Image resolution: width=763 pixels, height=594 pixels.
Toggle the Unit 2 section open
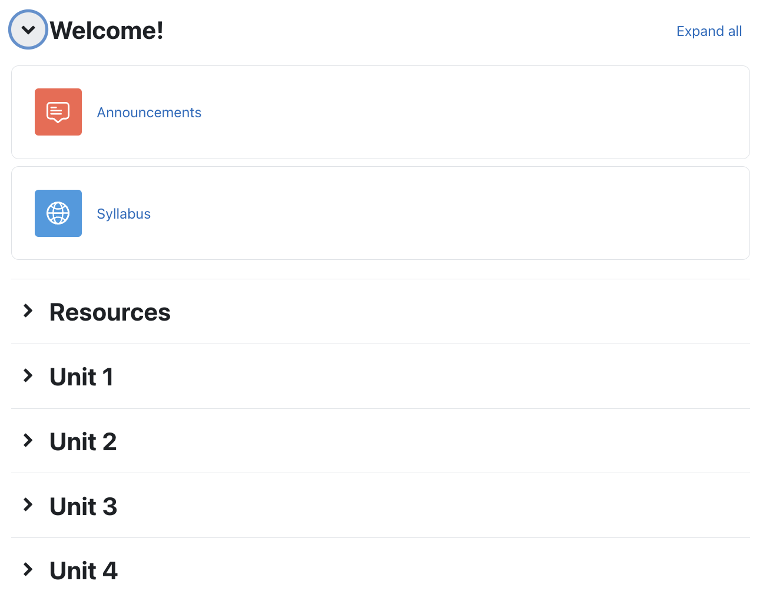[x=83, y=441]
